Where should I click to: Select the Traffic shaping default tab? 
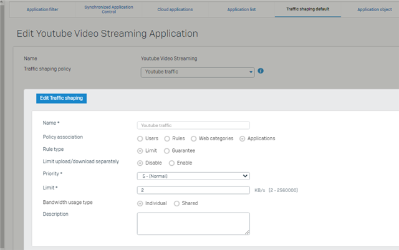307,9
